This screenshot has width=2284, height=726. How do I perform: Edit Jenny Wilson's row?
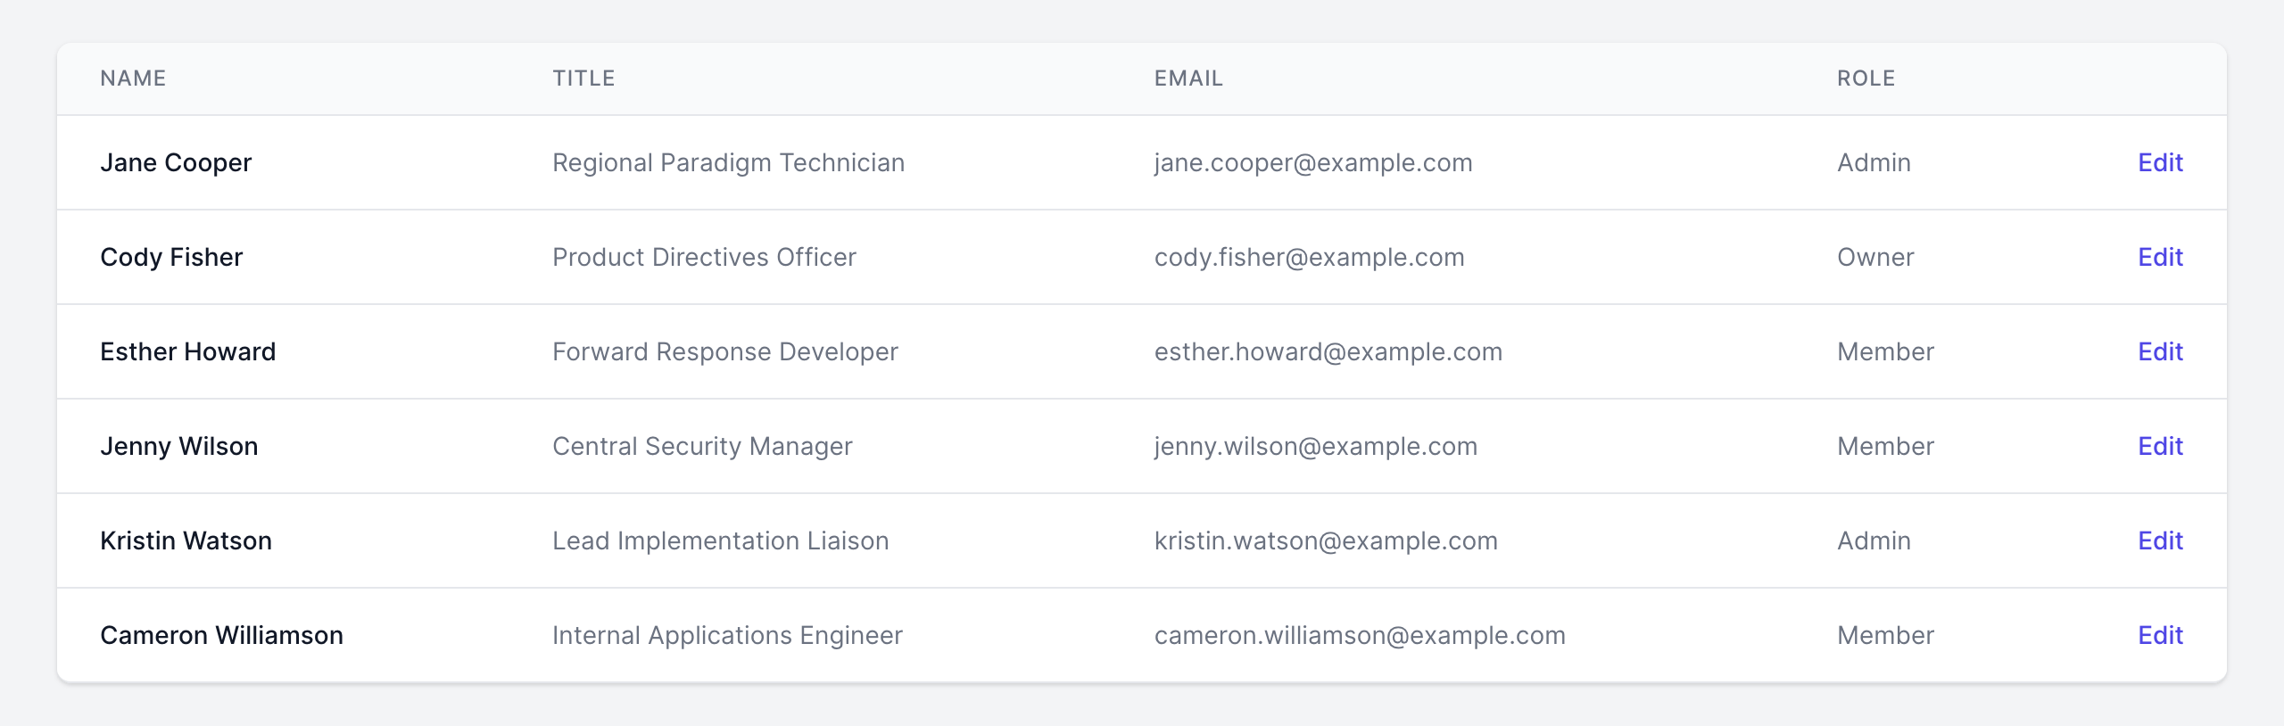point(2159,446)
